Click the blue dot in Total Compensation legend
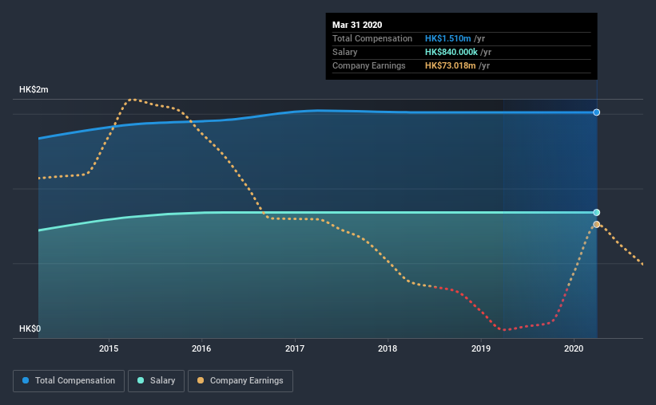This screenshot has height=405, width=656. point(26,380)
